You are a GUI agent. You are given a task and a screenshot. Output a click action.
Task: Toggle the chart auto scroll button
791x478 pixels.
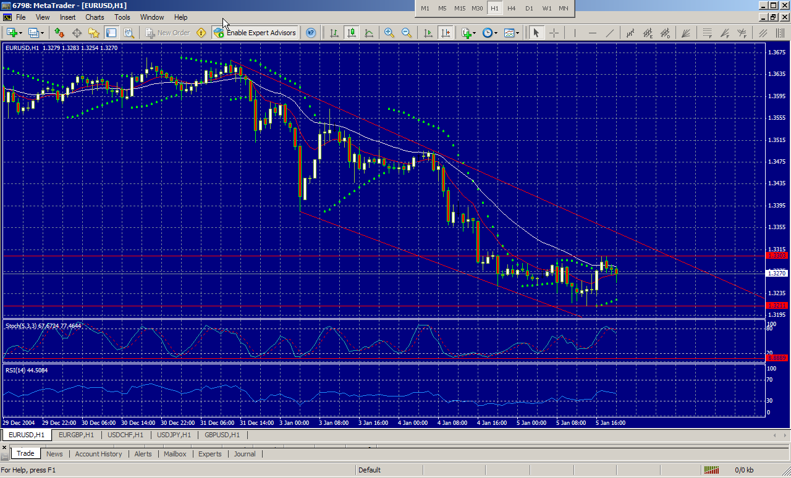coord(428,33)
